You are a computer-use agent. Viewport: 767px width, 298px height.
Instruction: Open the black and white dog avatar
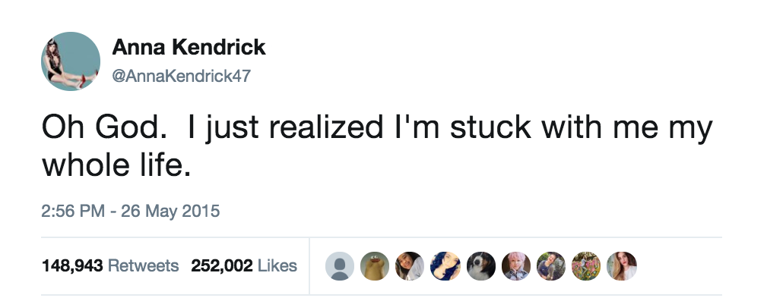[481, 266]
